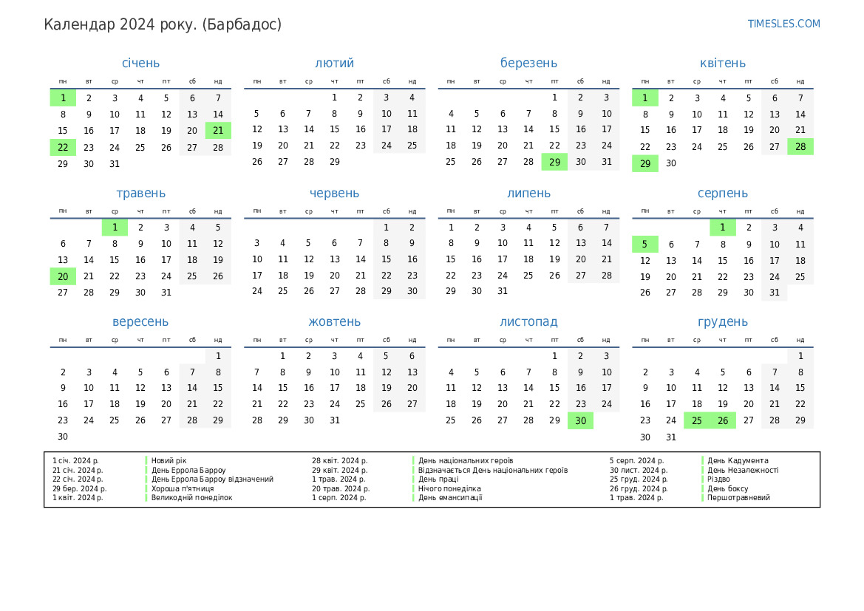Click legend entry 'Різдво'
The image size is (864, 611).
click(x=718, y=479)
